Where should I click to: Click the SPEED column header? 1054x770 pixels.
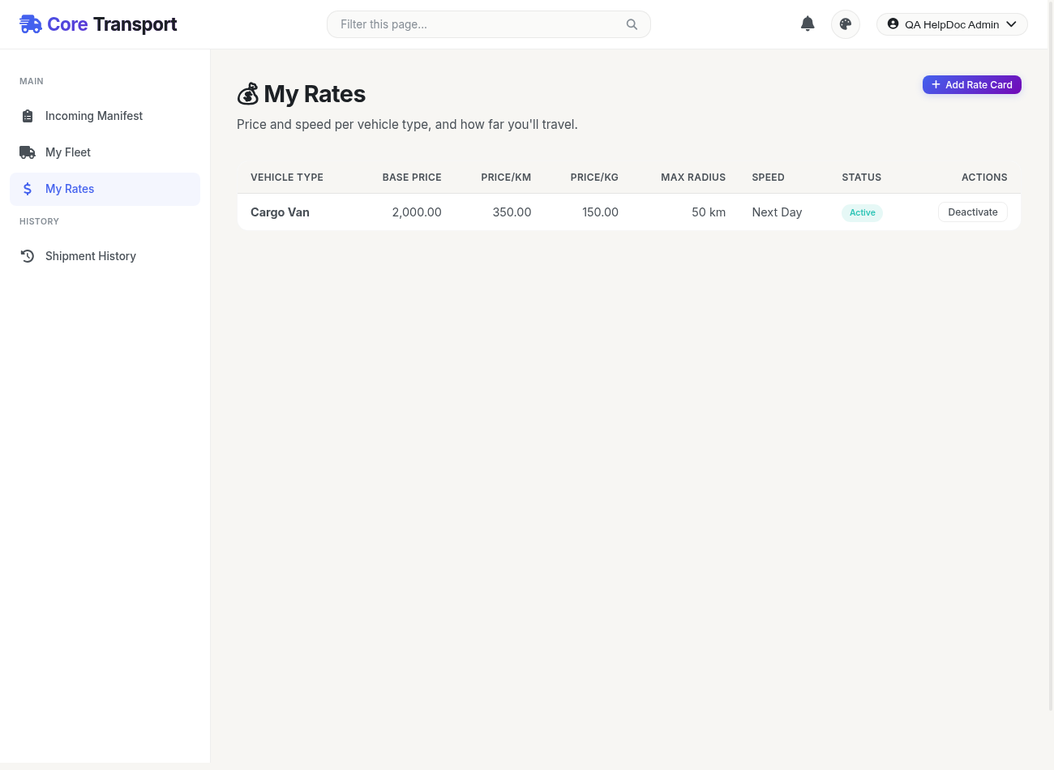(768, 178)
